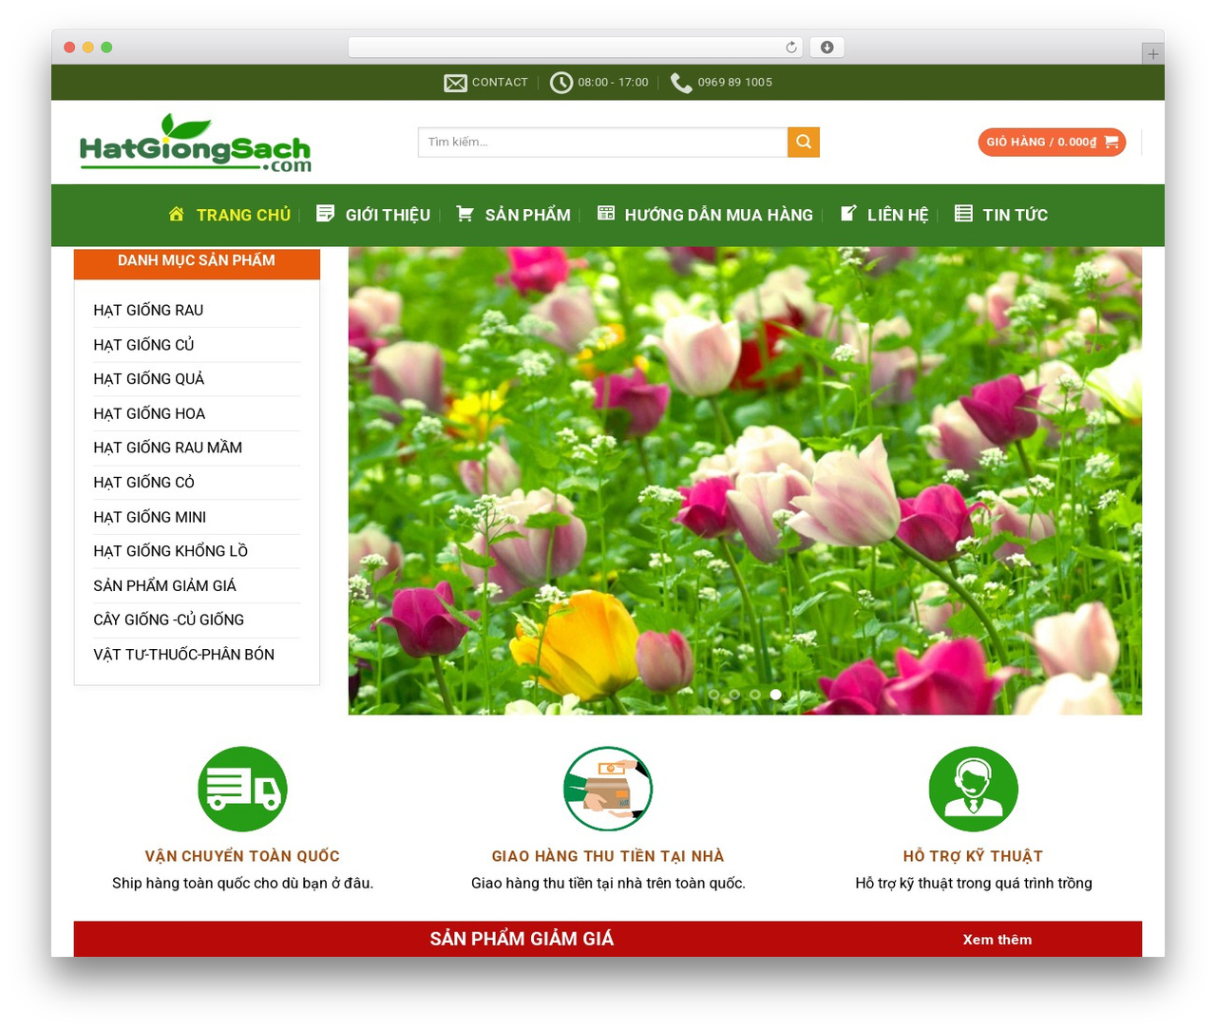The width and height of the screenshot is (1216, 1030).
Task: Click the phone handset icon
Action: pyautogui.click(x=681, y=83)
